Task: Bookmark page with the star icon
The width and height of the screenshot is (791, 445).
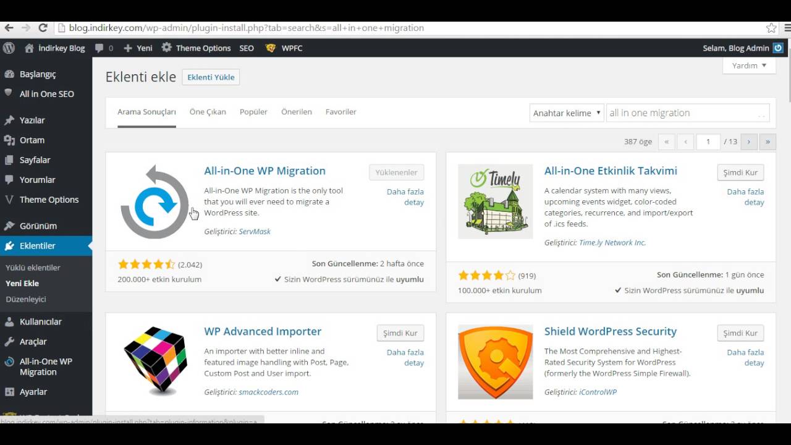Action: 771,28
